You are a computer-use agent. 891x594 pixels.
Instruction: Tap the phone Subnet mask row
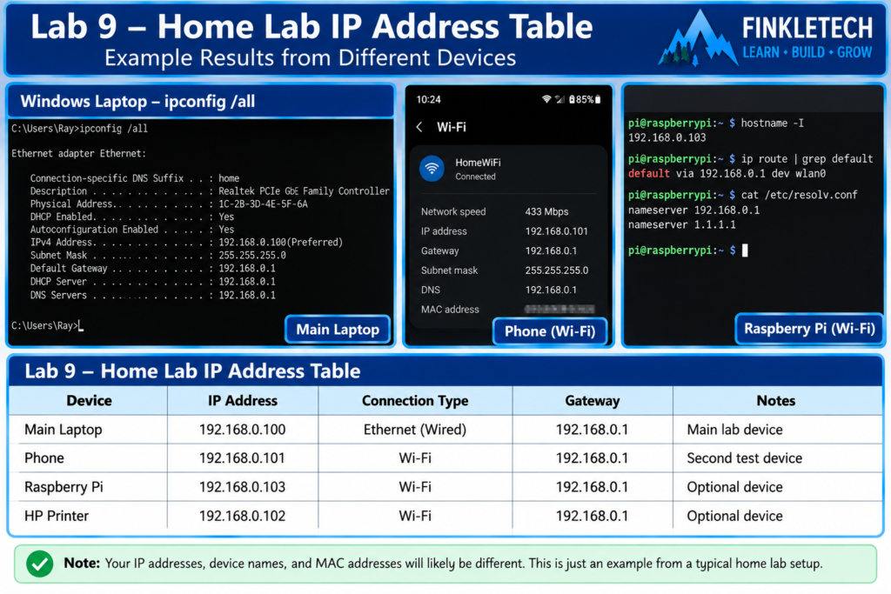[x=505, y=270]
